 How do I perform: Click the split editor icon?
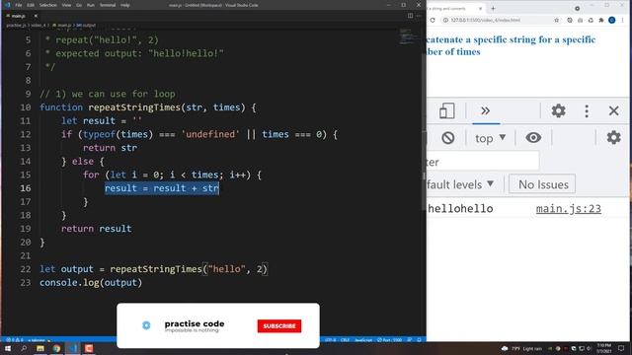click(410, 16)
